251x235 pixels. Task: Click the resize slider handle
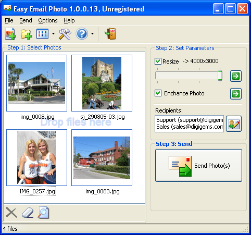point(220,76)
